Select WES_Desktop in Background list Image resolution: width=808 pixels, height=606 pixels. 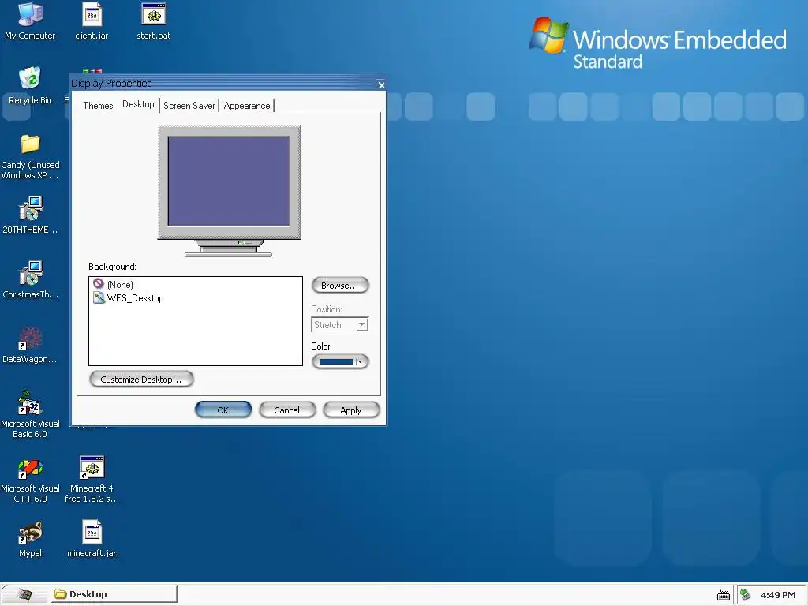[136, 297]
